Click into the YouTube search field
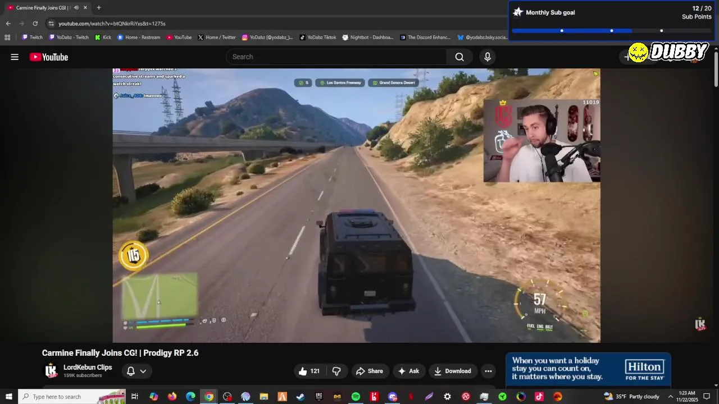This screenshot has width=719, height=404. (337, 57)
